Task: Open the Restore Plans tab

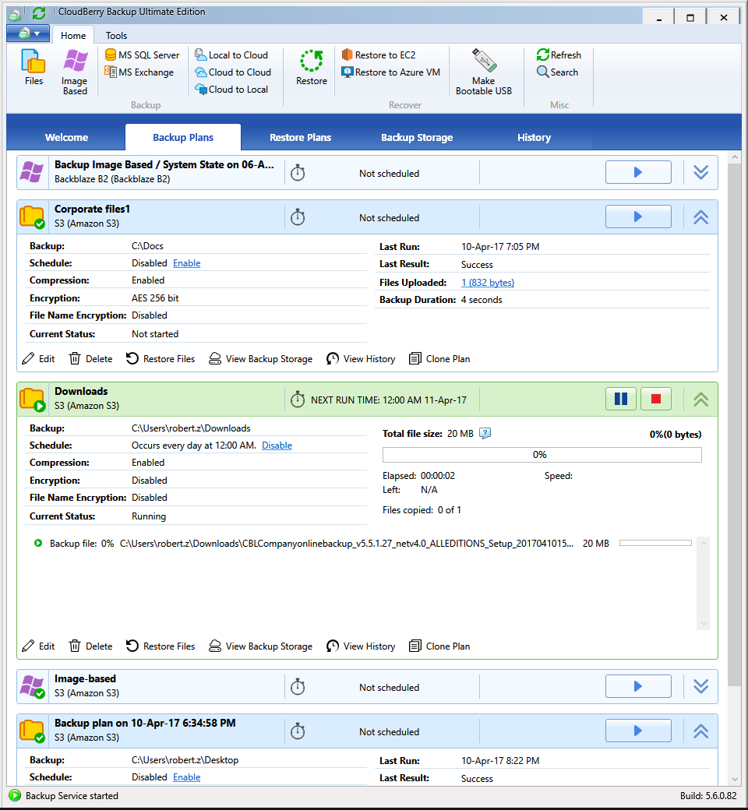Action: point(300,137)
